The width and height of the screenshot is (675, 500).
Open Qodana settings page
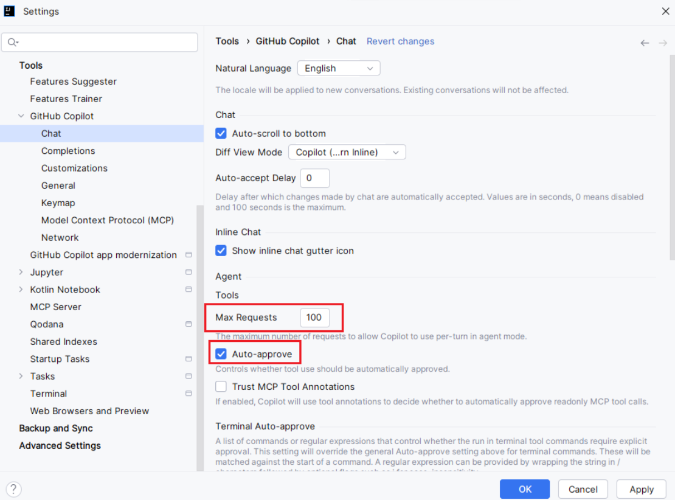click(x=46, y=324)
